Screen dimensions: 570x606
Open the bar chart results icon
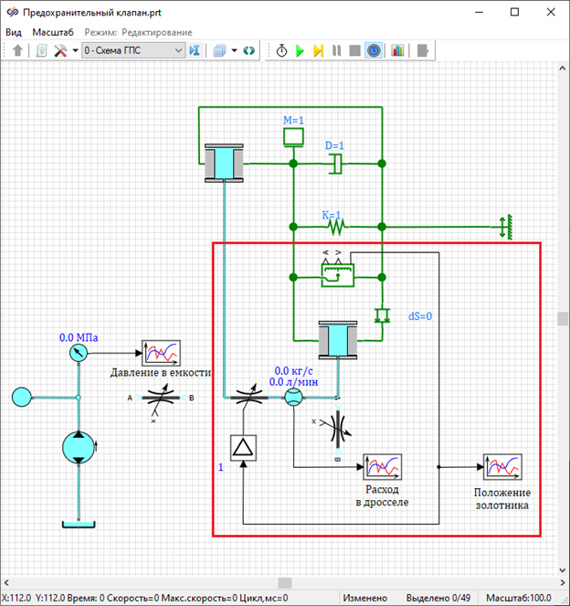397,50
